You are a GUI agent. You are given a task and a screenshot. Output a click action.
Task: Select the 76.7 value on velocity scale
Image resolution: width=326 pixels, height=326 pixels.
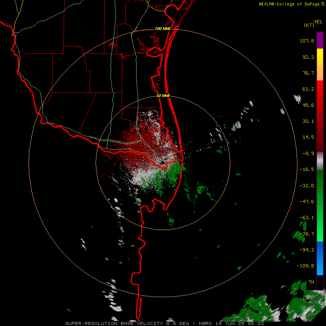[x=308, y=73]
